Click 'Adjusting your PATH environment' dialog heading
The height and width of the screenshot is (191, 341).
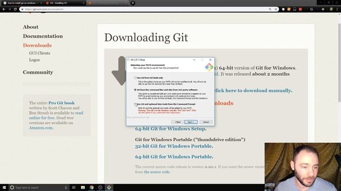(x=148, y=65)
